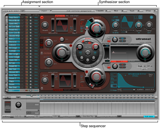Image resolution: width=160 pixels, height=129 pixels.
Task: Select LP noise filter type
Action: 41,40
